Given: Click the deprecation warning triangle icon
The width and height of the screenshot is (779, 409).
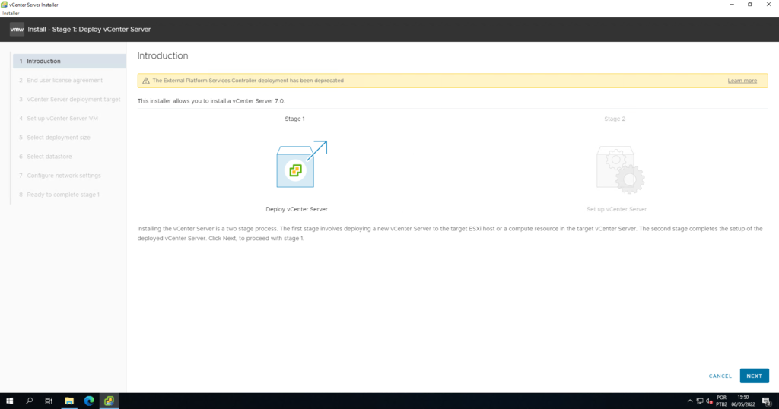Looking at the screenshot, I should click(145, 81).
